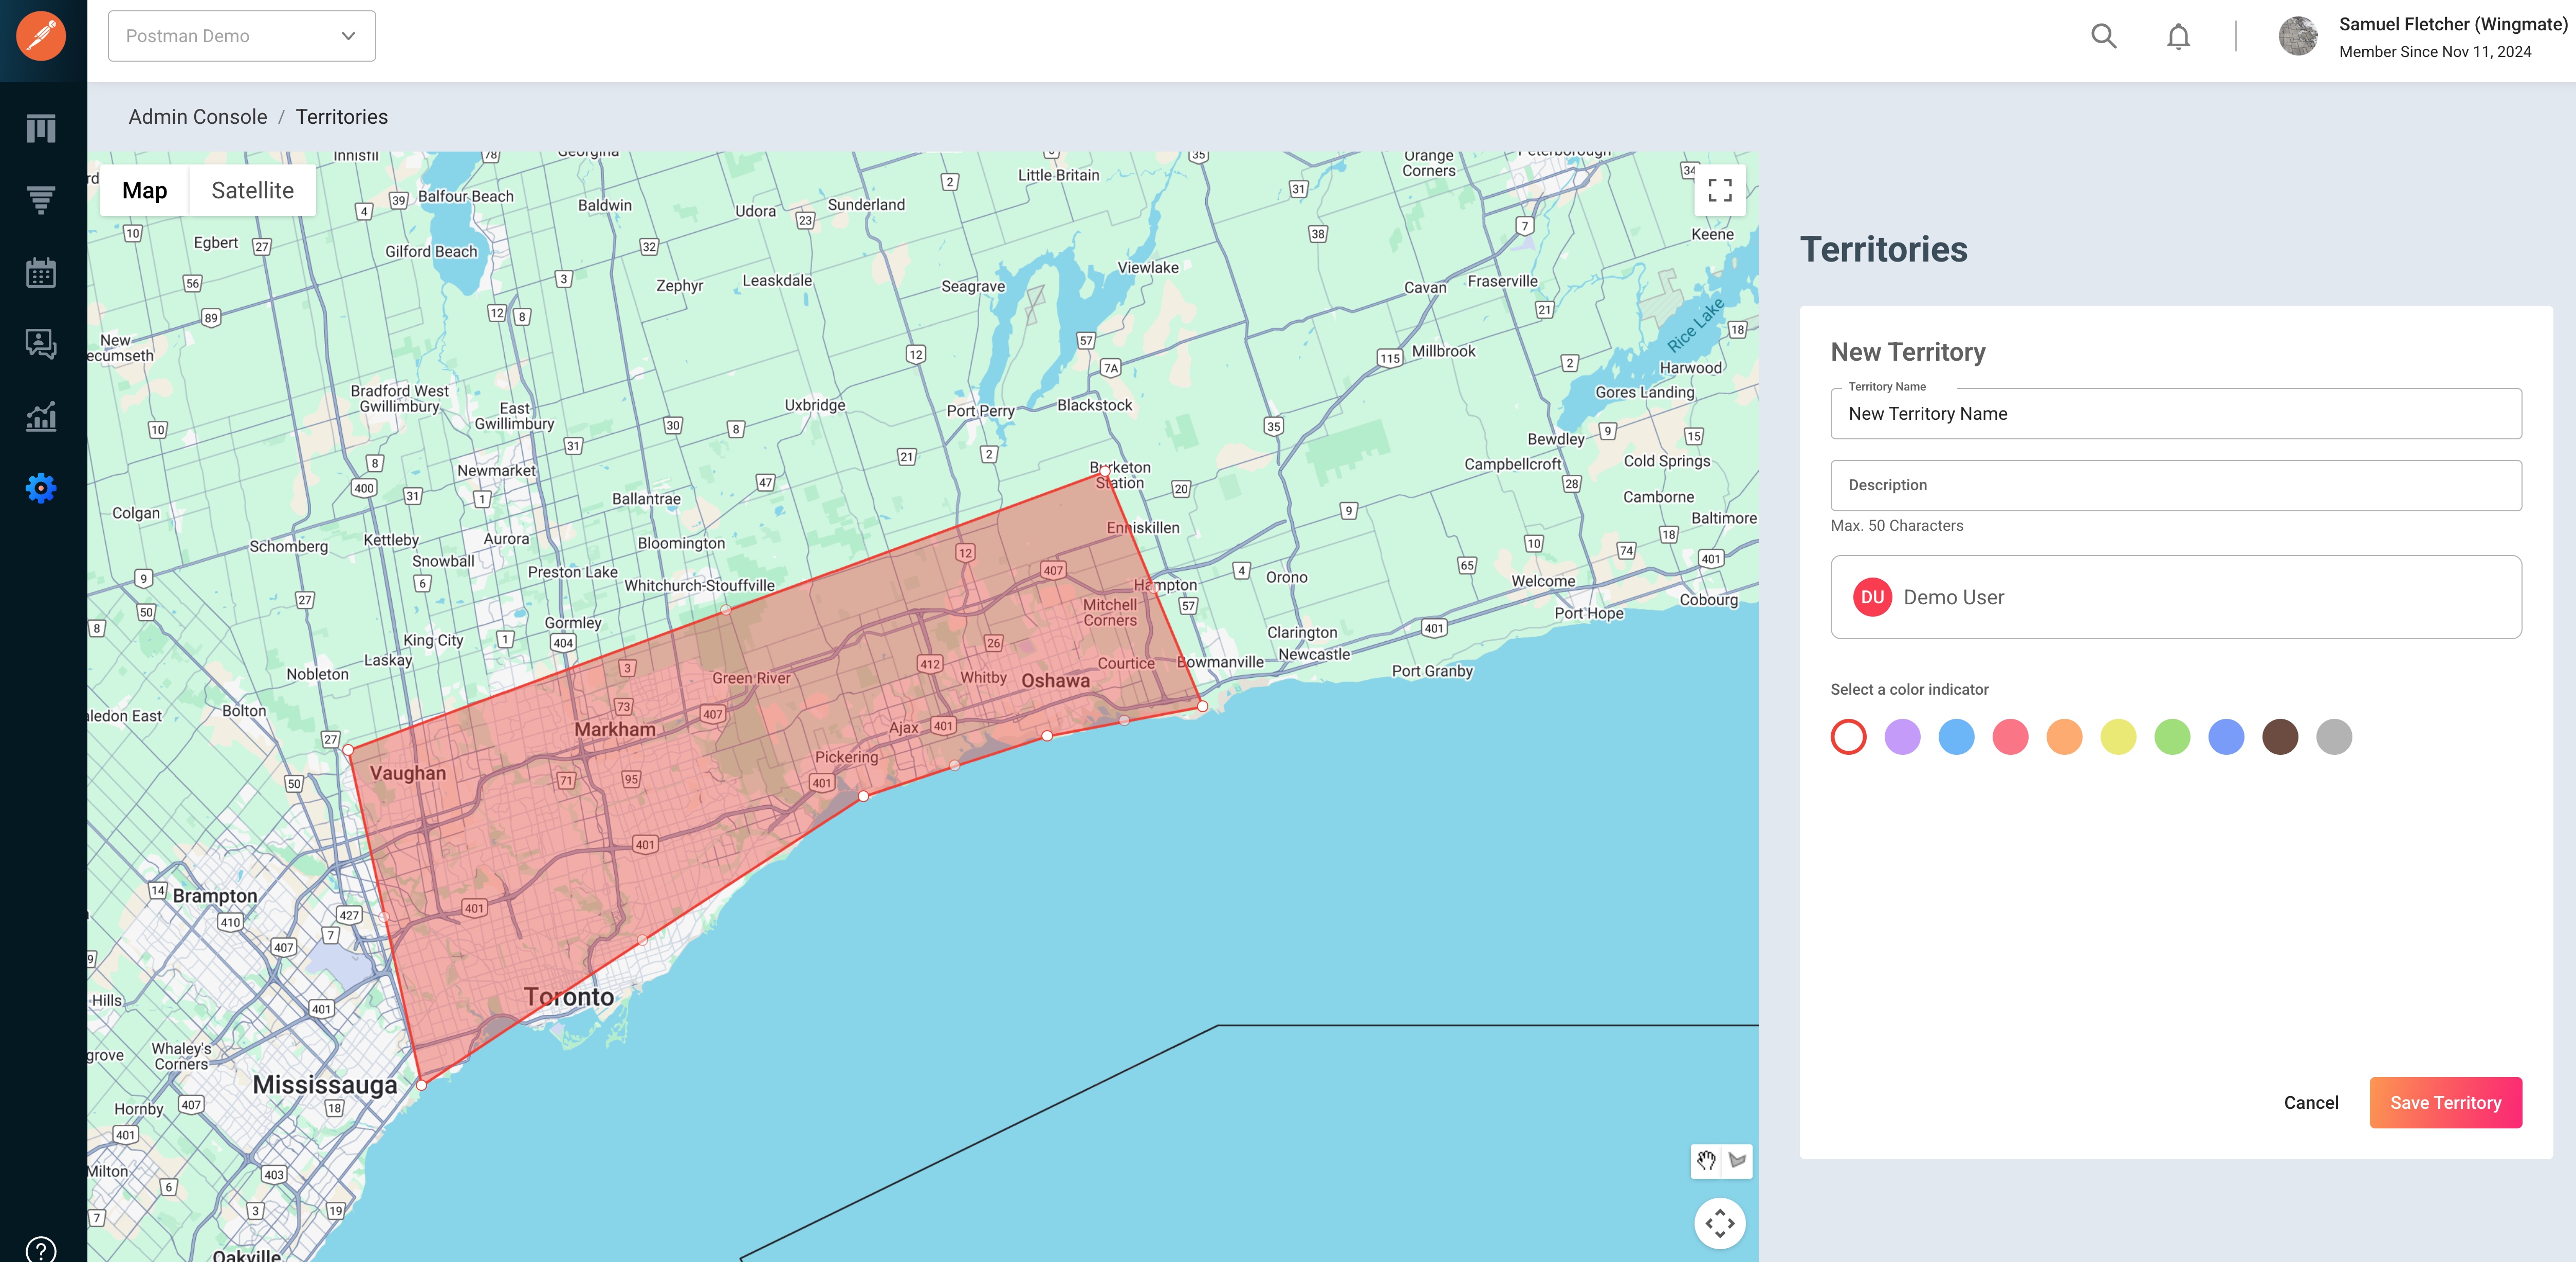Click the Cobourg label on the map
This screenshot has height=1262, width=2576.
click(x=1709, y=599)
